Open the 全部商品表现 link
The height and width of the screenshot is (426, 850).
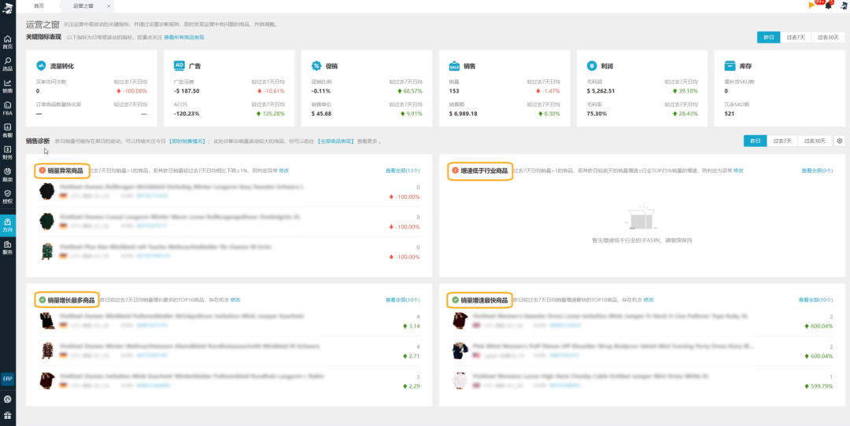pyautogui.click(x=335, y=141)
